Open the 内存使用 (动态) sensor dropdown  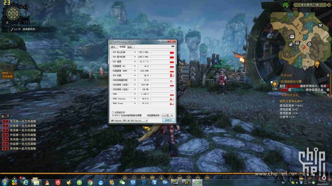click(x=135, y=90)
